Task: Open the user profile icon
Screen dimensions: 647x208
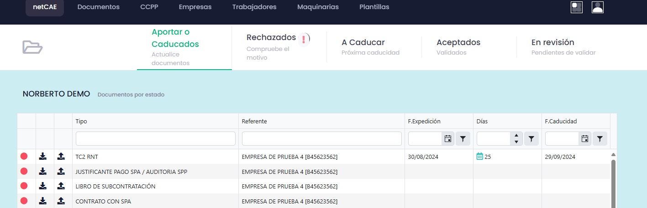Action: [597, 7]
